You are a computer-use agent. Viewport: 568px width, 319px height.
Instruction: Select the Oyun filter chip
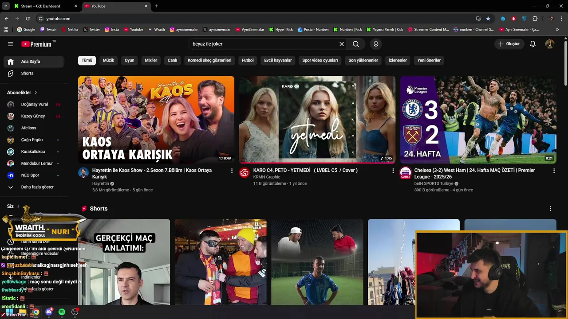130,60
